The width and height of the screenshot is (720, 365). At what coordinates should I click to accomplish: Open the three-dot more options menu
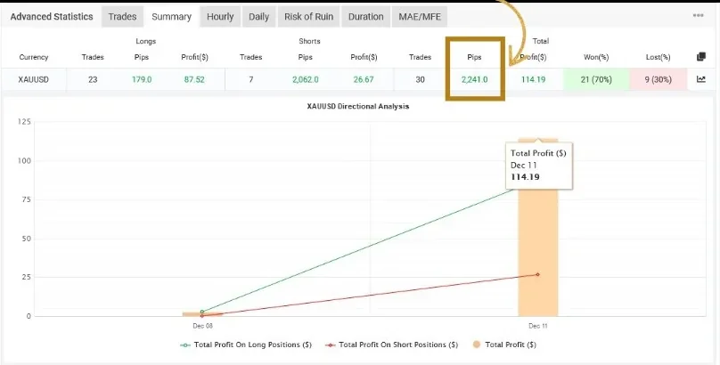click(698, 16)
